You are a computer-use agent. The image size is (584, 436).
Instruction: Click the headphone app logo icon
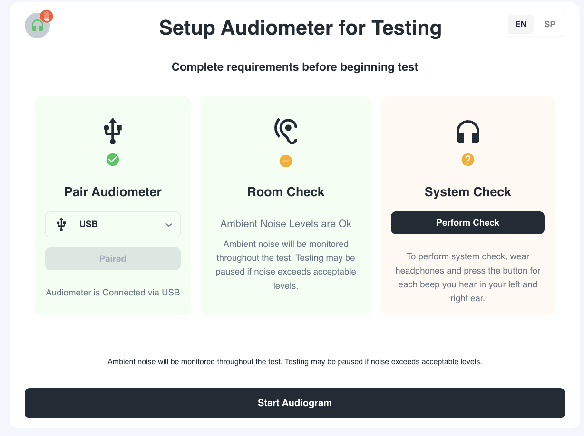(x=37, y=26)
